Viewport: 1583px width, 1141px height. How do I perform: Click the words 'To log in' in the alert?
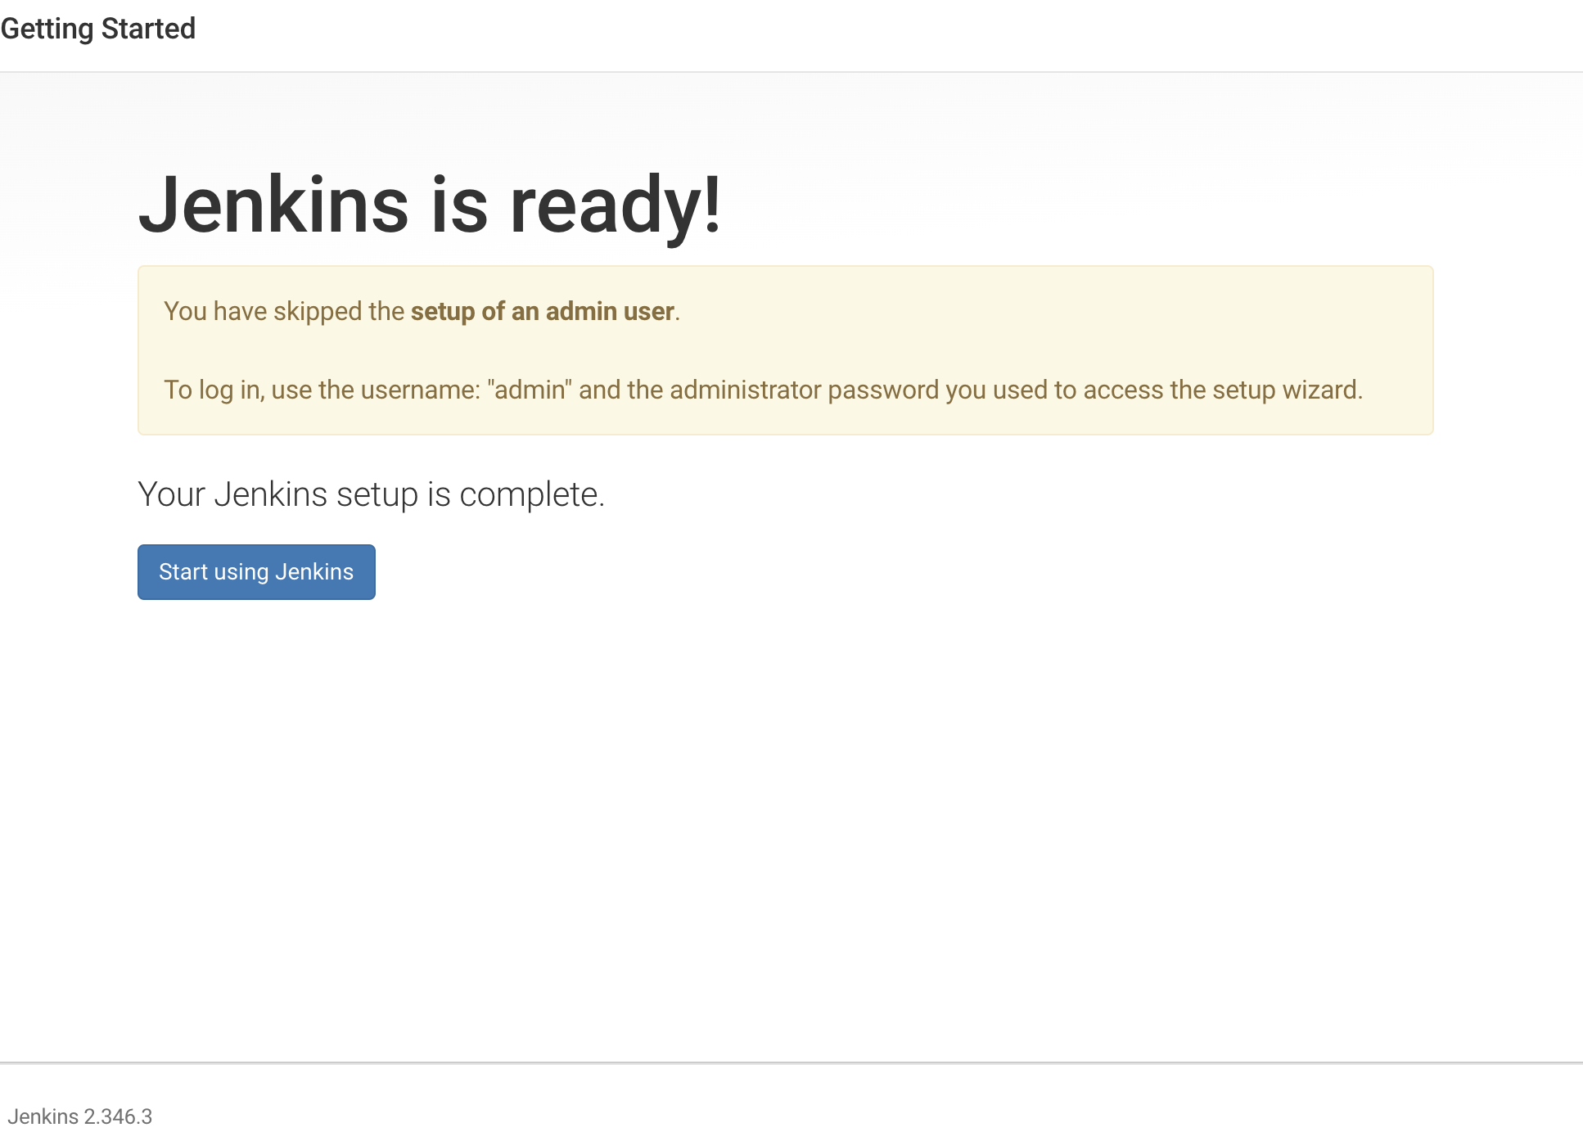(212, 390)
